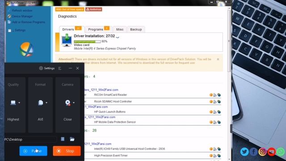The height and width of the screenshot is (161, 286).
Task: Click globe icon in HP Quick Launch Buttons row
Action: click(x=219, y=112)
